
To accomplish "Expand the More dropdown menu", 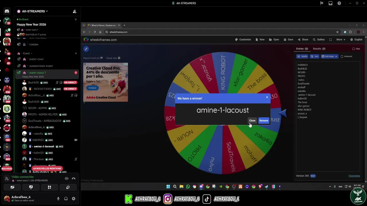I will (341, 40).
